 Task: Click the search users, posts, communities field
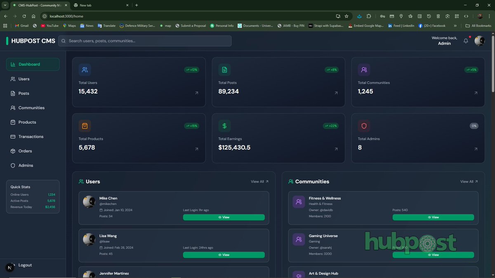(x=145, y=41)
